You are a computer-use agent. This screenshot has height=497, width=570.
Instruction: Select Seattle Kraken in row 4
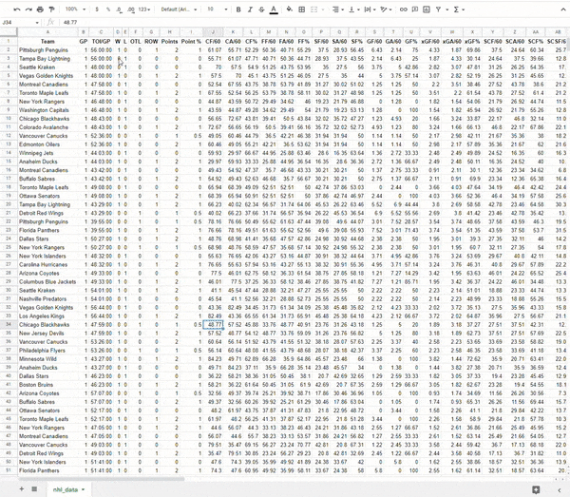pos(47,67)
